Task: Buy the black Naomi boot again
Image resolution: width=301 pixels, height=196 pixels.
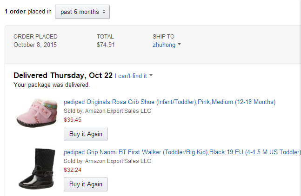Action: 86,184
